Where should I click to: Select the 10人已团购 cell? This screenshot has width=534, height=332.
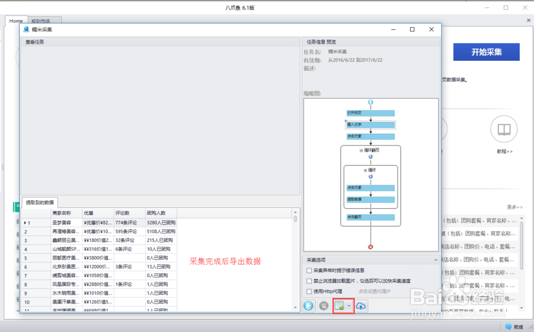click(161, 249)
